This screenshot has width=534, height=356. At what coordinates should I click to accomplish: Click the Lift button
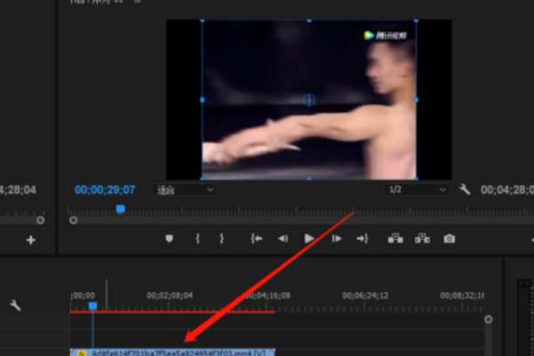(x=395, y=239)
